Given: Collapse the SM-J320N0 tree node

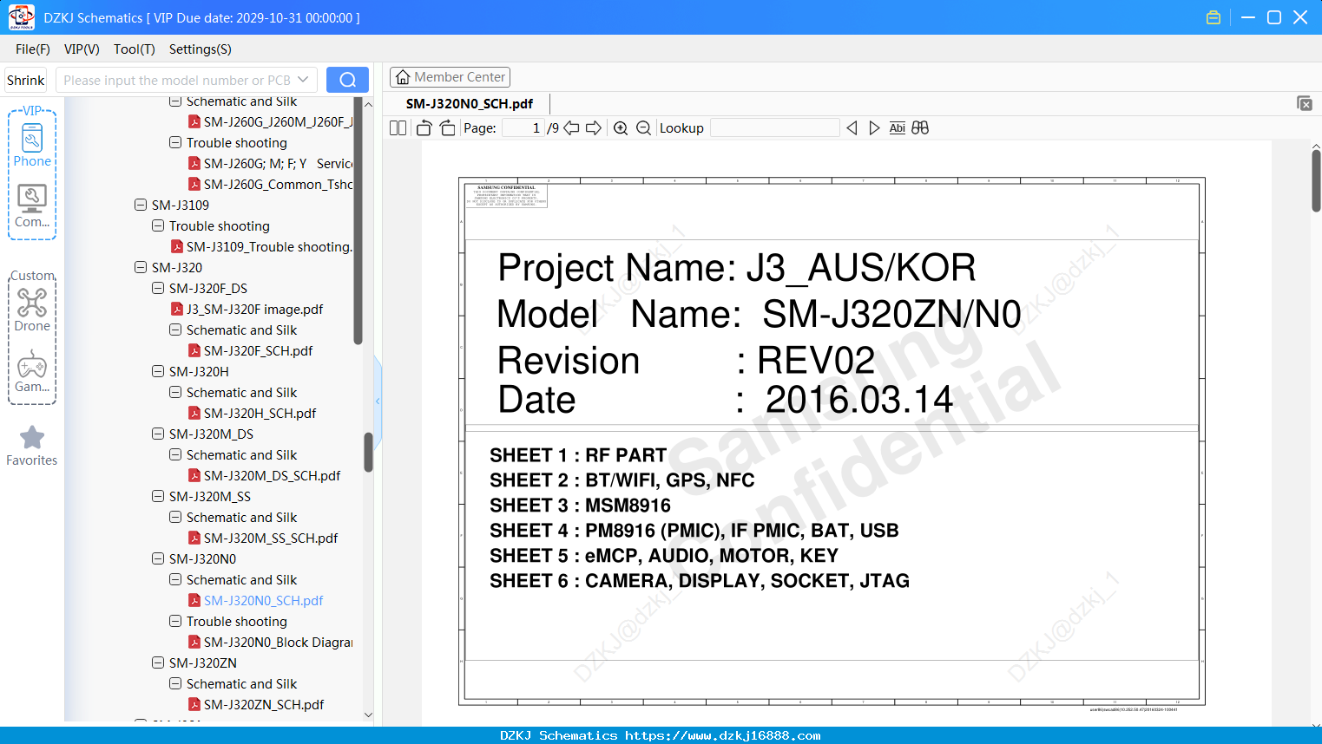Looking at the screenshot, I should tap(158, 559).
